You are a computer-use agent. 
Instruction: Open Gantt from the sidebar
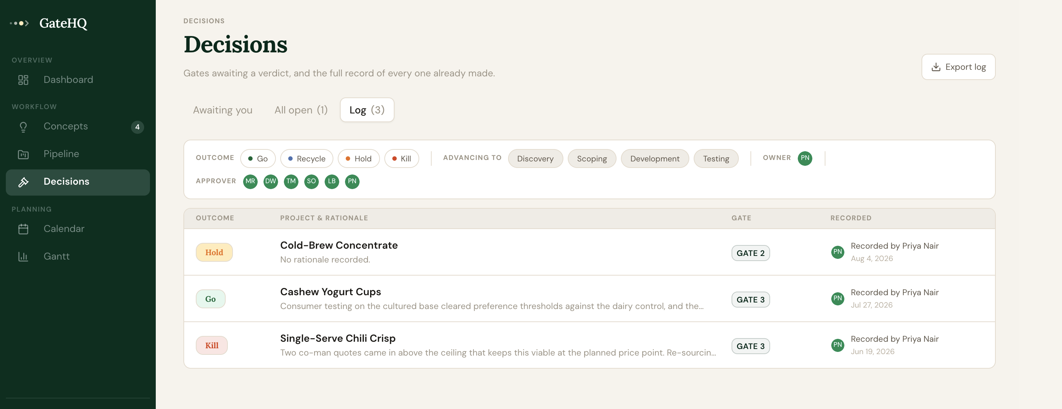[x=78, y=257]
